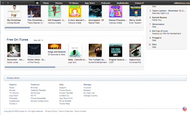Open the Audiobooks tab
The width and height of the screenshot is (190, 115).
click(123, 3)
